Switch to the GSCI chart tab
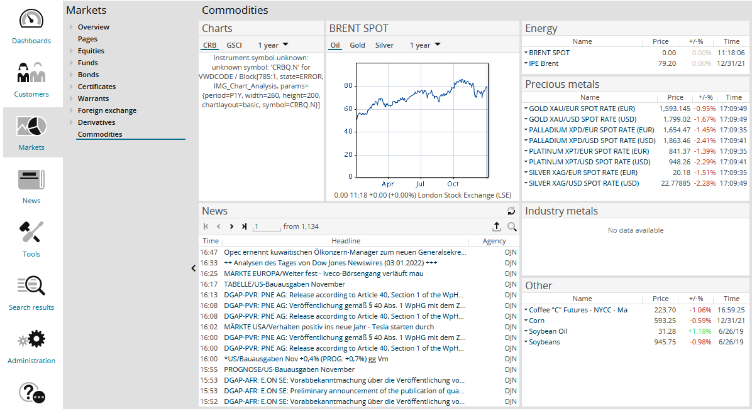 click(x=234, y=45)
